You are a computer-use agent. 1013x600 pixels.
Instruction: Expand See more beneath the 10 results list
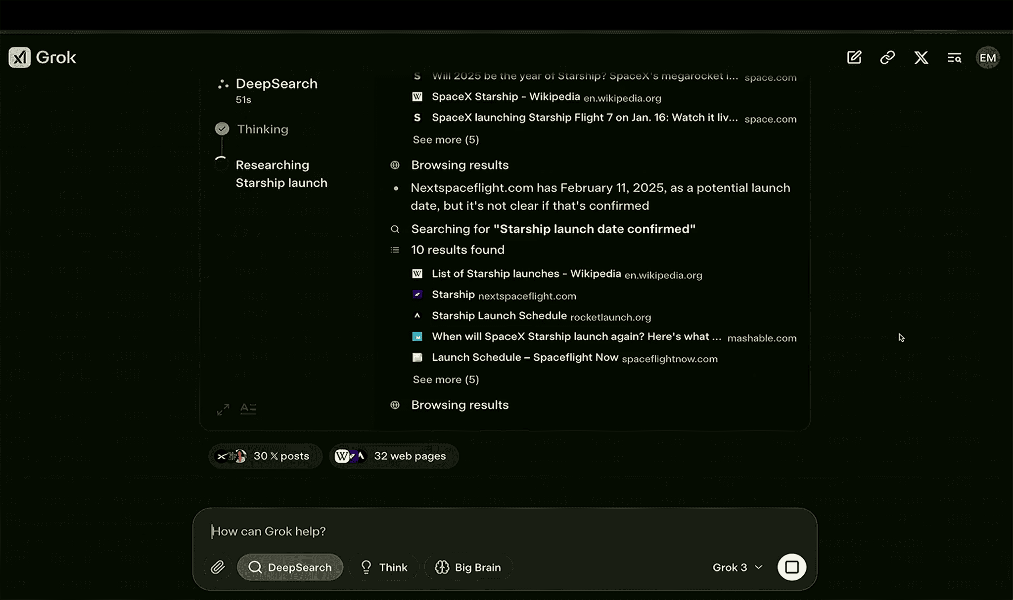click(x=445, y=379)
